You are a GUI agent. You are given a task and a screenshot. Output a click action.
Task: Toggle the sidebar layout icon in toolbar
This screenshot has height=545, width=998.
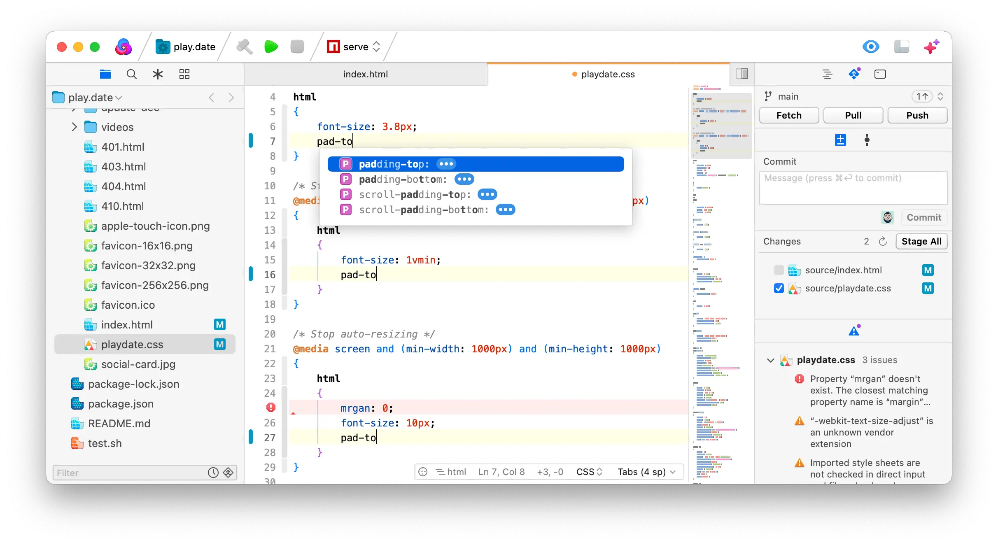coord(901,47)
